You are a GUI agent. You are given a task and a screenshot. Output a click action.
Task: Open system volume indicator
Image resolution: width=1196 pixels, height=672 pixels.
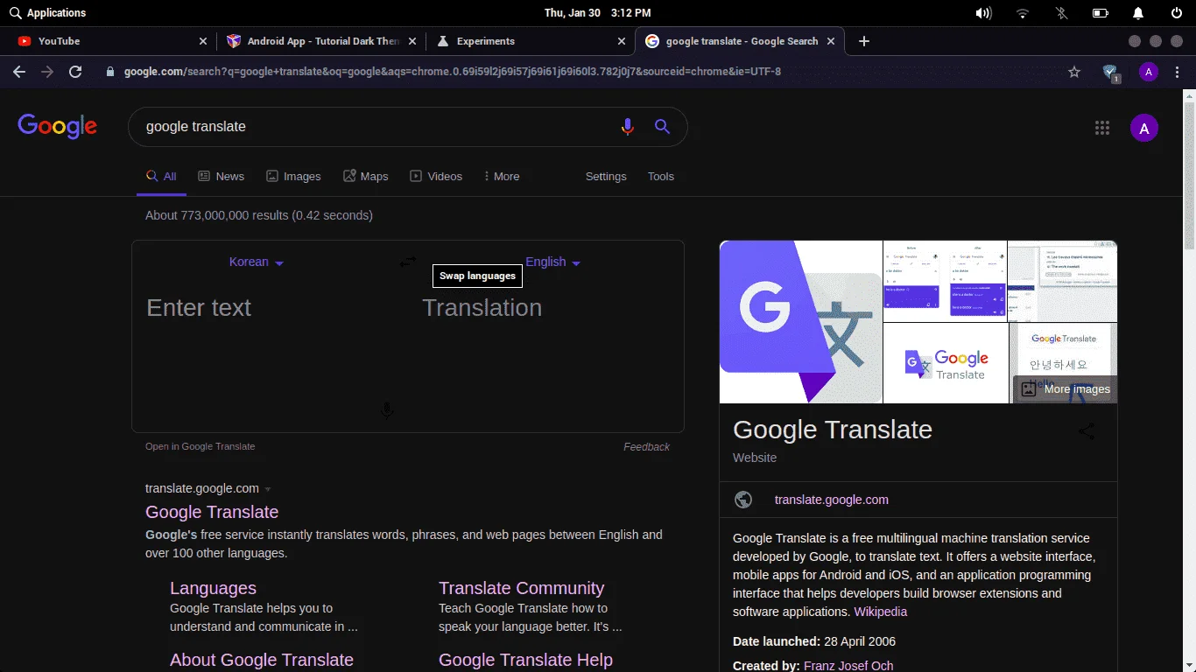click(x=984, y=13)
